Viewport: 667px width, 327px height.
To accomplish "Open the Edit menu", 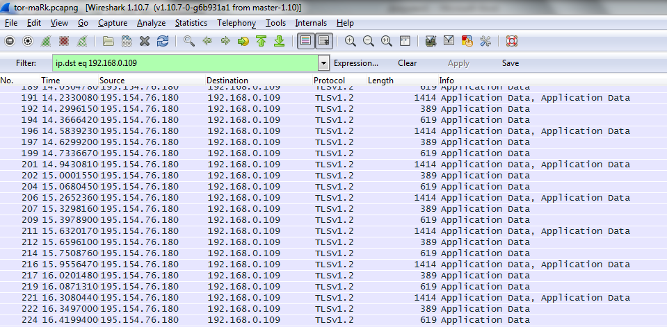I will point(34,23).
